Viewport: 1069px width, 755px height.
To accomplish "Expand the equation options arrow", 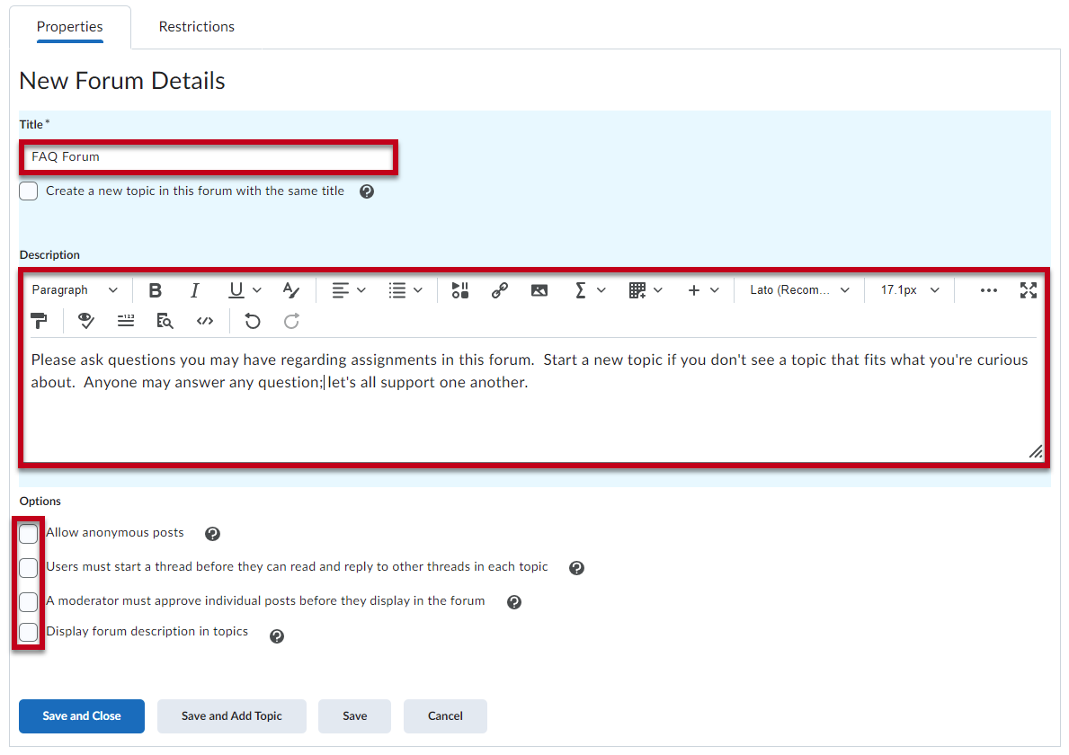I will click(601, 290).
